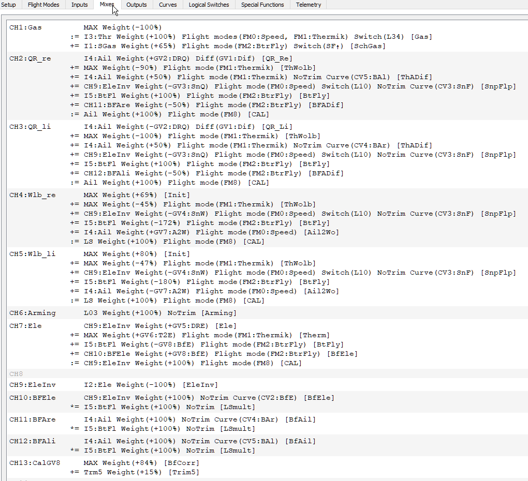Select the CH12:BFAli Weight(-50%) mix line
The height and width of the screenshot is (481, 528).
tap(207, 173)
